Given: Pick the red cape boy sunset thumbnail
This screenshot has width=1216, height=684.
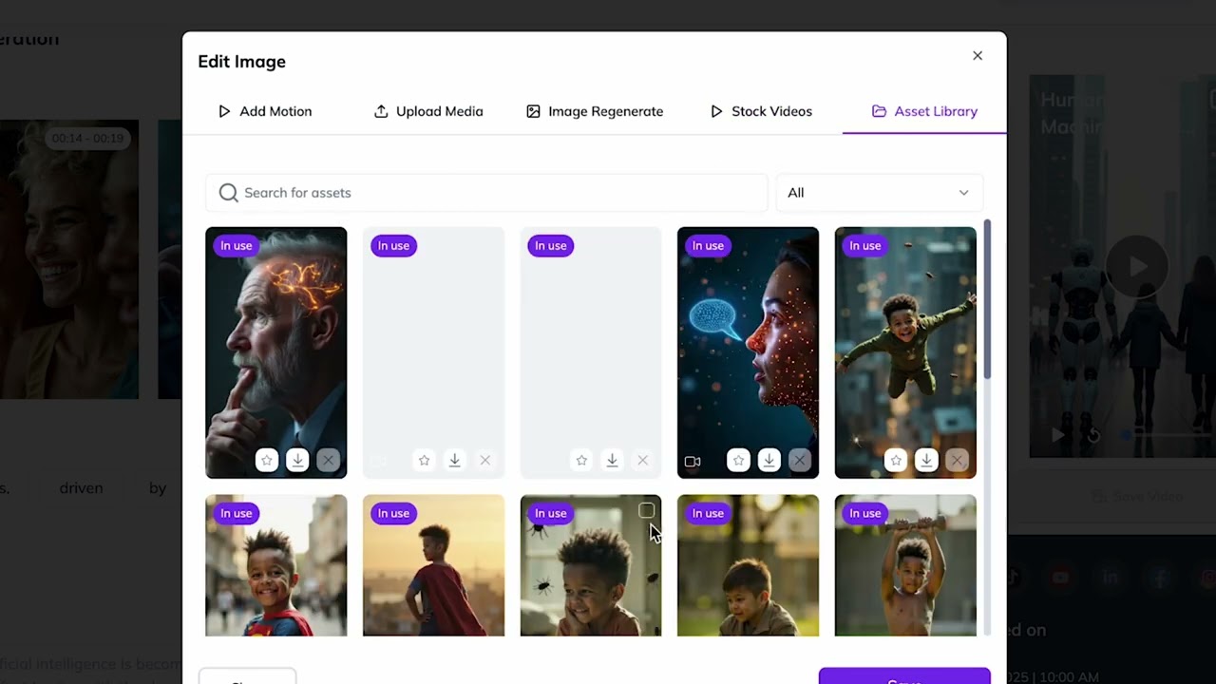Looking at the screenshot, I should coord(433,565).
